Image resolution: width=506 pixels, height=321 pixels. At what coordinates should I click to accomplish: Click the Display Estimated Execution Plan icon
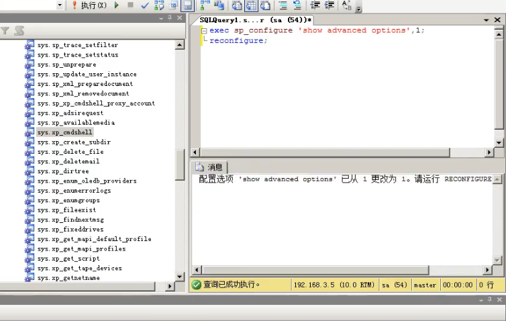pyautogui.click(x=158, y=5)
